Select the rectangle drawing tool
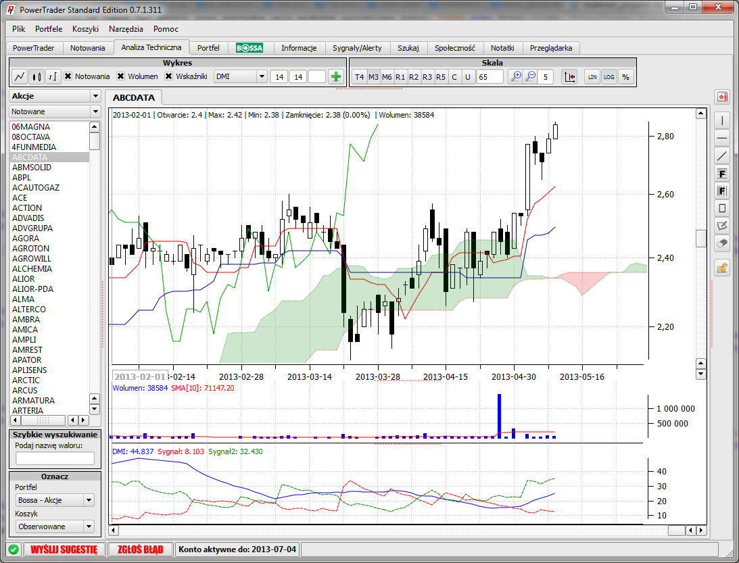 pos(722,208)
